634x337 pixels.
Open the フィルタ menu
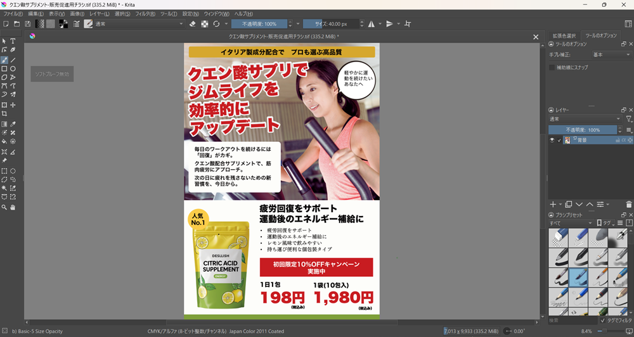click(145, 14)
